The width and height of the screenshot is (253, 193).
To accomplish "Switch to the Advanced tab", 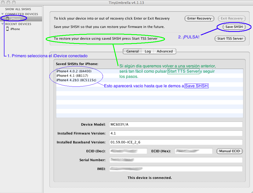I will pyautogui.click(x=165, y=51).
